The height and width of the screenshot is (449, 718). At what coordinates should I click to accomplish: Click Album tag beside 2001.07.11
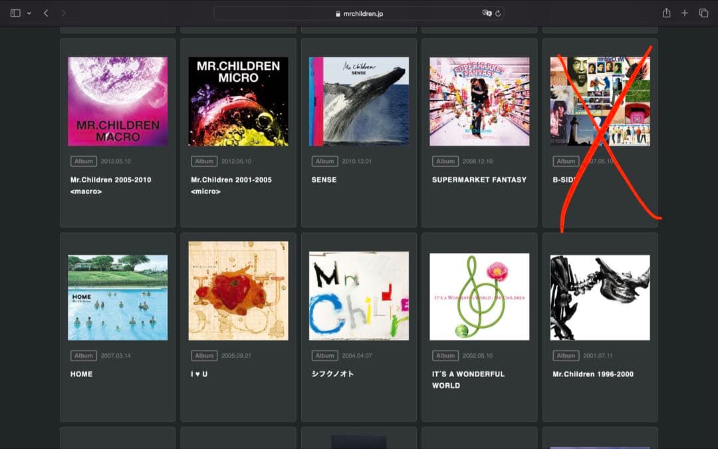[566, 355]
